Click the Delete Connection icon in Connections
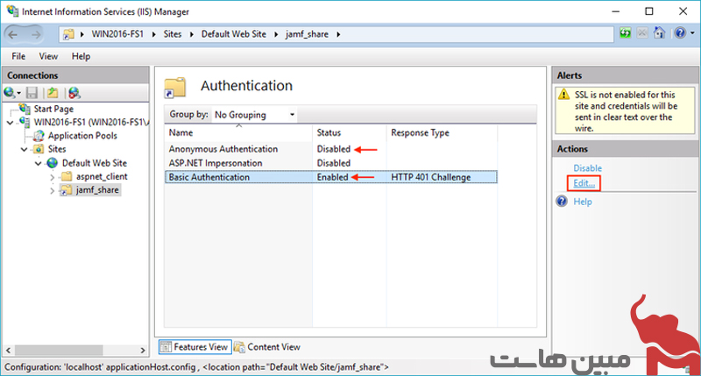The height and width of the screenshot is (376, 701). 74,93
